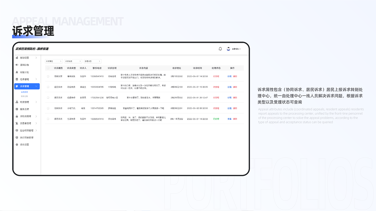Click the 梦樟家庭 area cell
This screenshot has width=376, height=211.
point(112,108)
